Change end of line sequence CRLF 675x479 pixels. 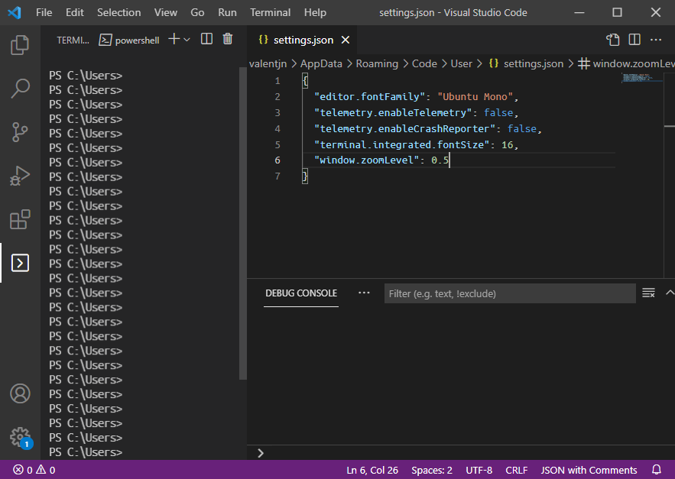tap(517, 471)
